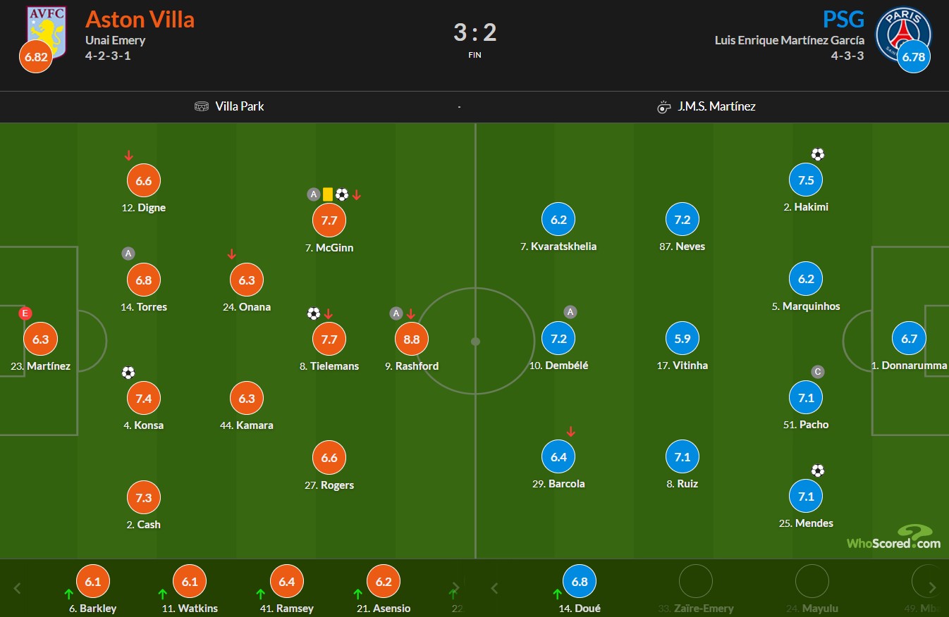Open the Aston Villa team name link

pyautogui.click(x=140, y=19)
